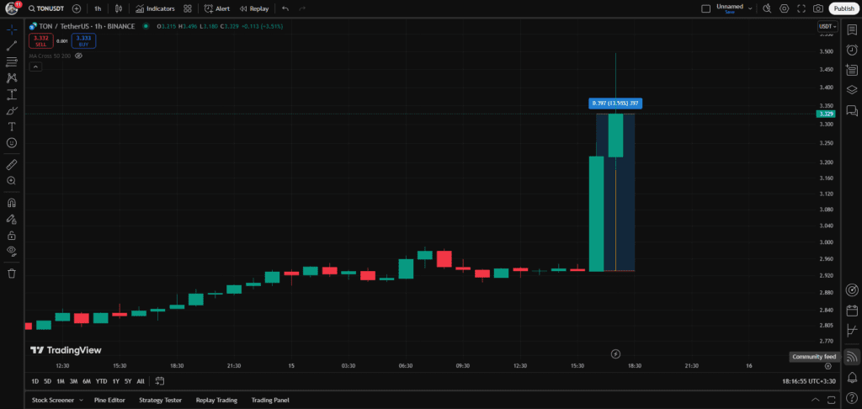The image size is (862, 409).
Task: Maximize the bottom panel
Action: pyautogui.click(x=832, y=400)
